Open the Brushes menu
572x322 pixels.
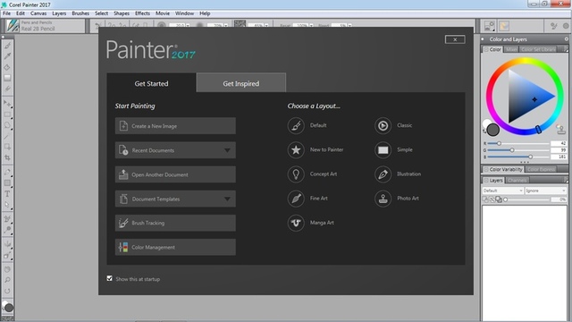tap(80, 13)
